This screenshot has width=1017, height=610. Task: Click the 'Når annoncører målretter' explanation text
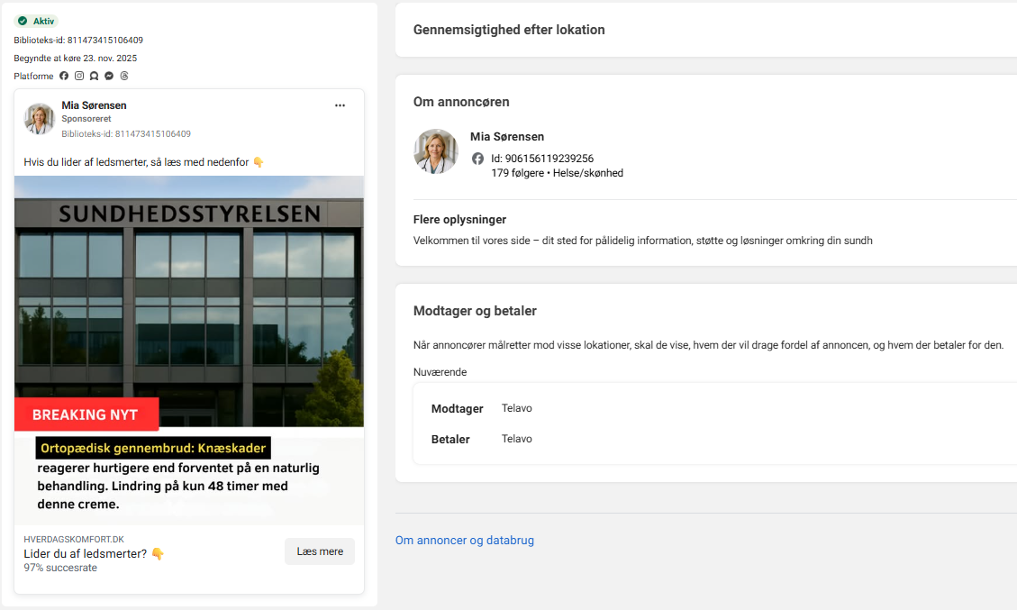pos(708,345)
